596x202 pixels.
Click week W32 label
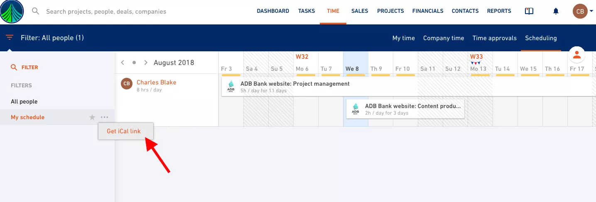(x=302, y=56)
